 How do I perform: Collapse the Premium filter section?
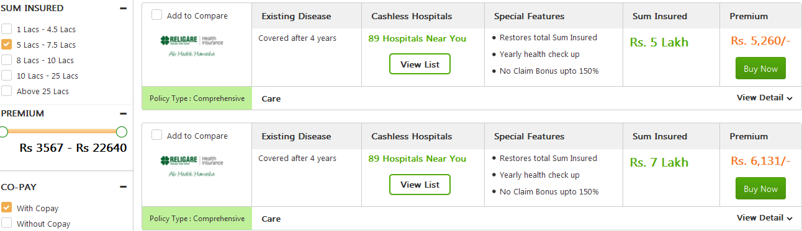pyautogui.click(x=123, y=113)
